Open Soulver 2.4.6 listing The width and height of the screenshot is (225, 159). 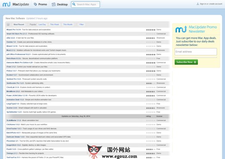coord(12,108)
